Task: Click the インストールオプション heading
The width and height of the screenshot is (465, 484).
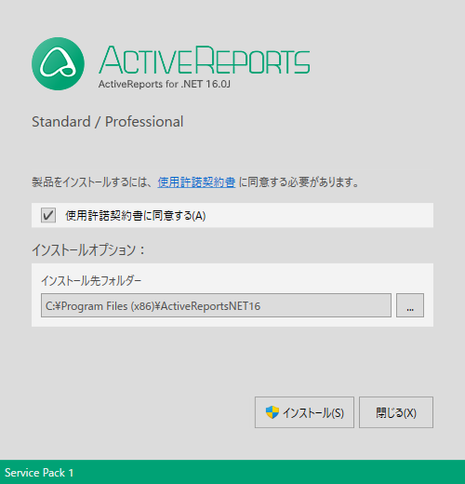Action: point(88,250)
